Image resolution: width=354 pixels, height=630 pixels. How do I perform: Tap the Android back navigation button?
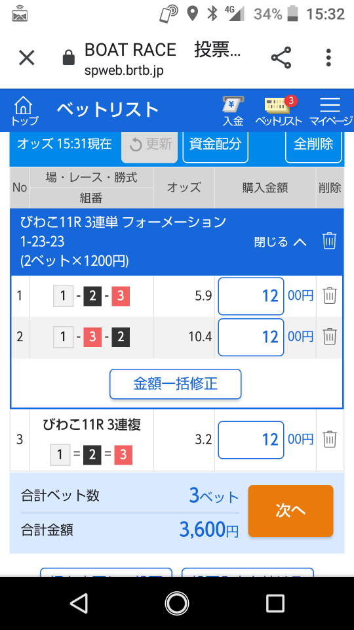click(79, 604)
